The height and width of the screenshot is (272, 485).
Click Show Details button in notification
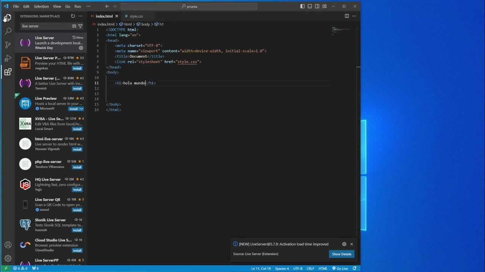coord(341,254)
